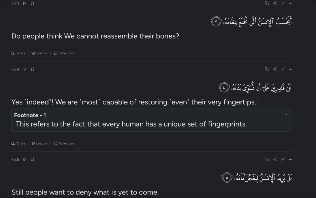Open Lessons for verse 75:4

tap(39, 143)
